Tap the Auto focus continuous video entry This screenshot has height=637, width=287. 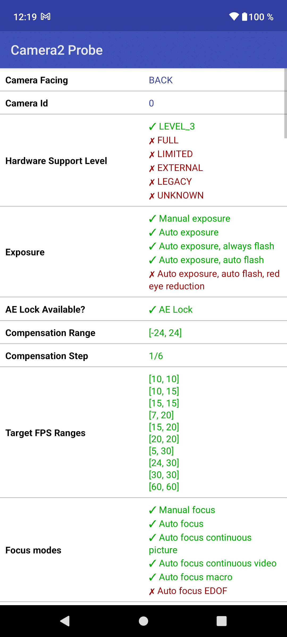point(213,563)
